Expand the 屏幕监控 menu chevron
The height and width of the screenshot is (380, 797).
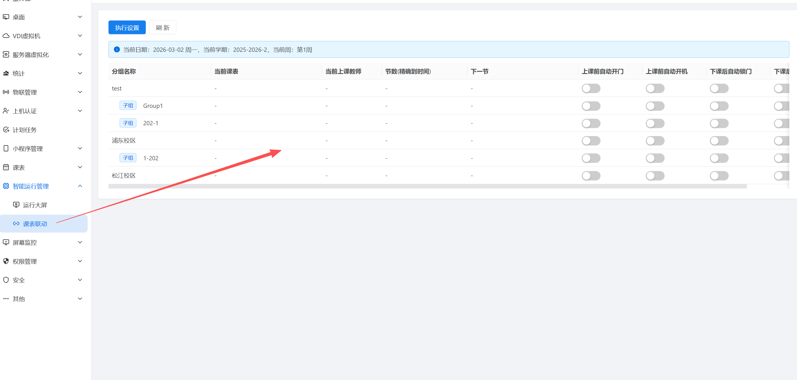coord(80,242)
